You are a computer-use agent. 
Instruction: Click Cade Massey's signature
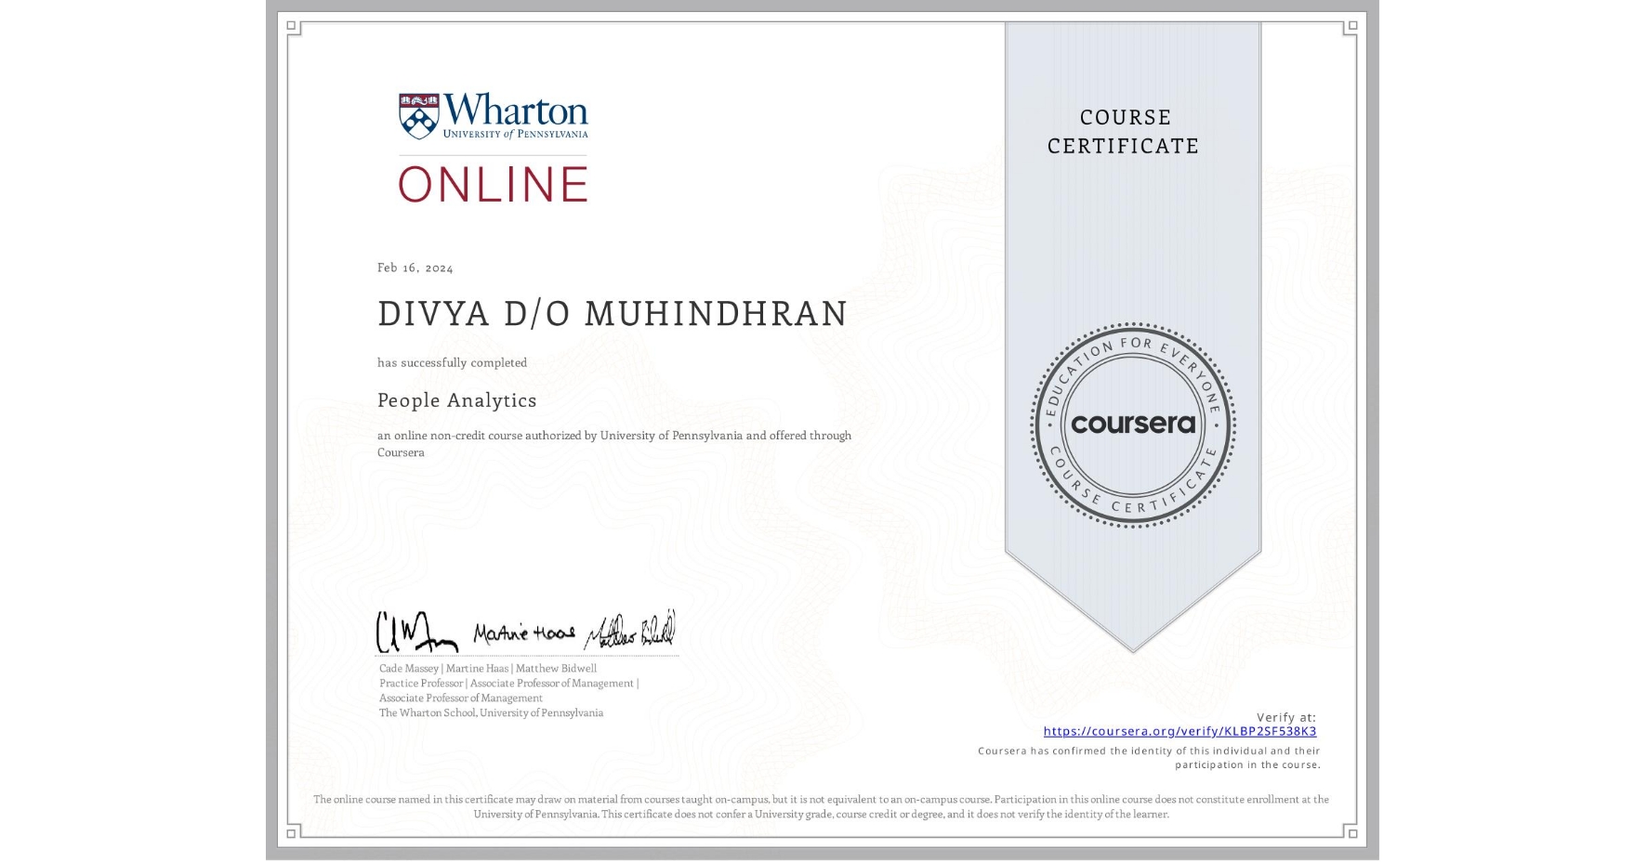[x=416, y=633]
